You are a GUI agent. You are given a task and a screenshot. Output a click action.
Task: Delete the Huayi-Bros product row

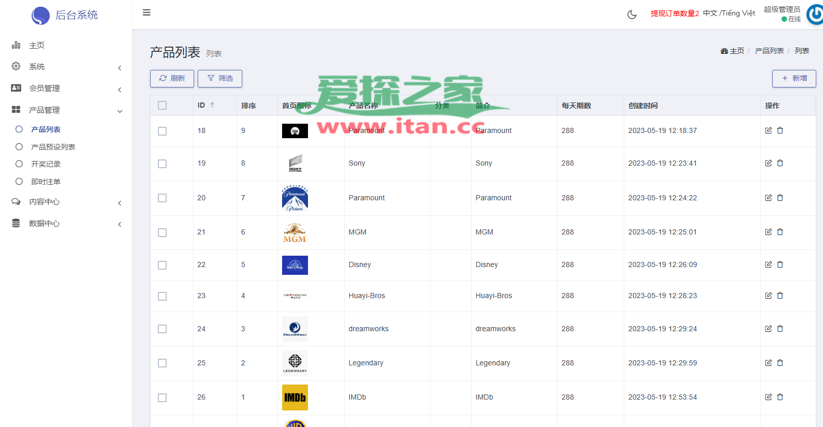(780, 296)
